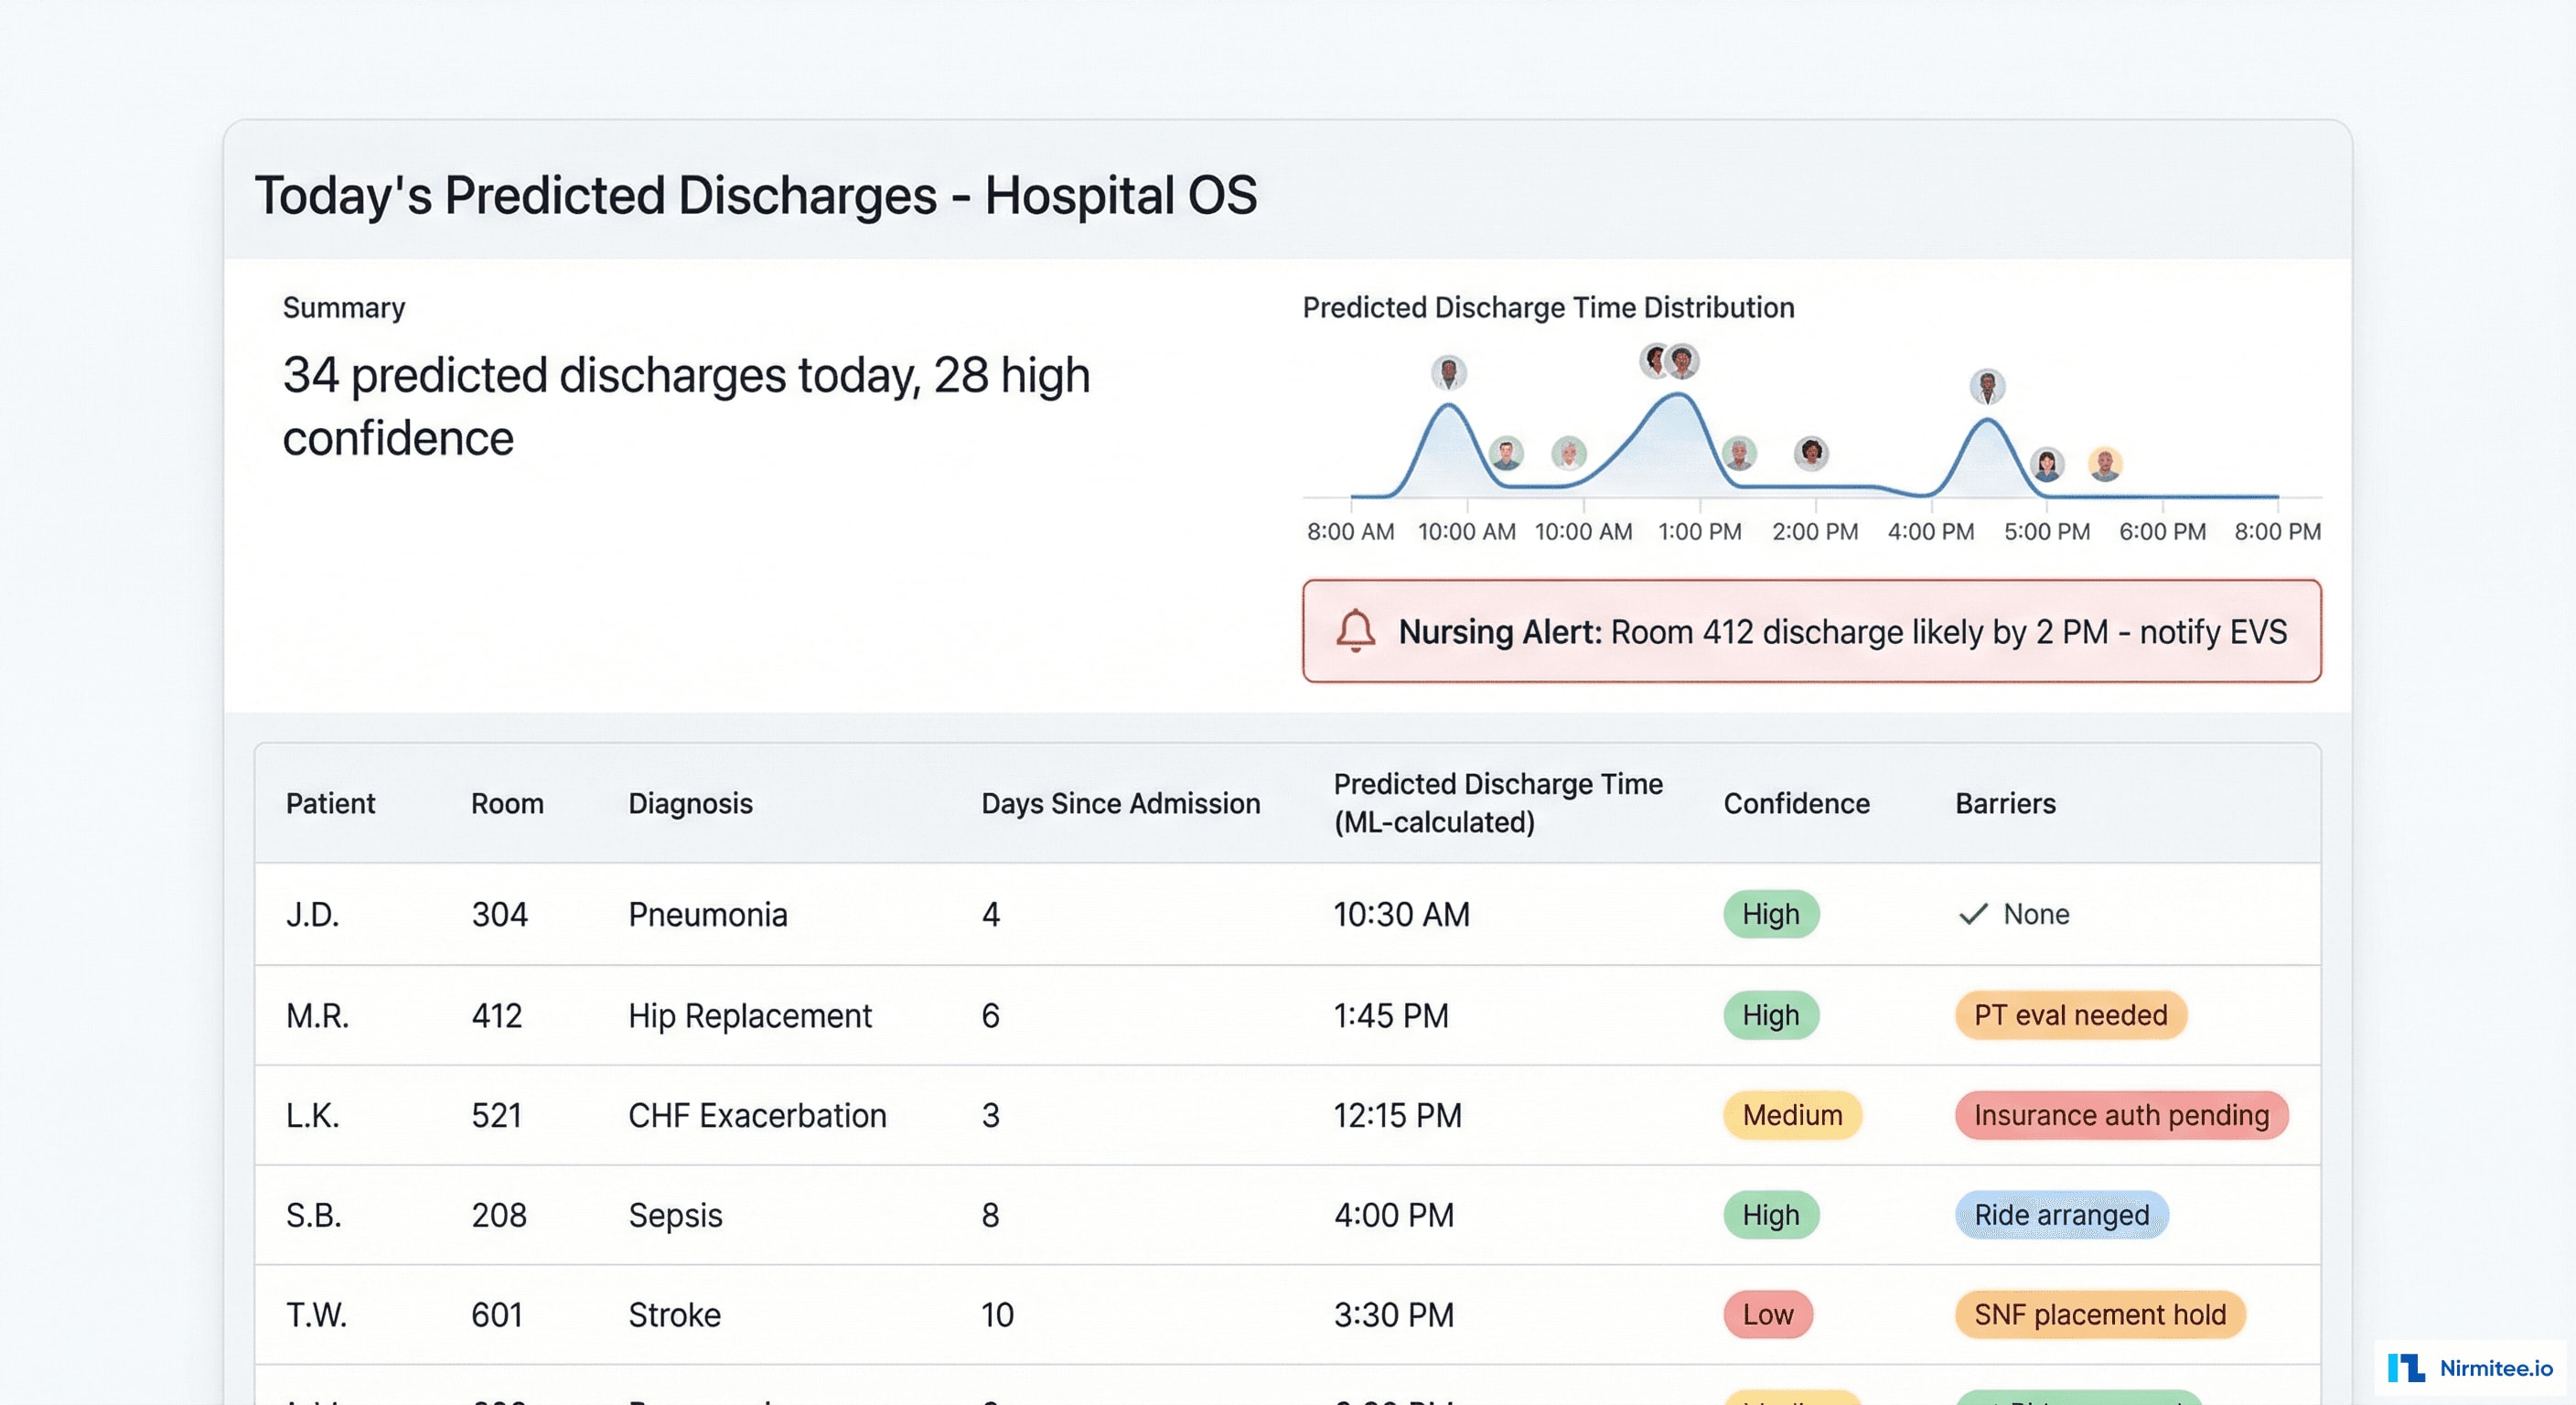Screen dimensions: 2576x1405
Task: Toggle the Low confidence badge for Stroke patient
Action: coord(1767,1315)
